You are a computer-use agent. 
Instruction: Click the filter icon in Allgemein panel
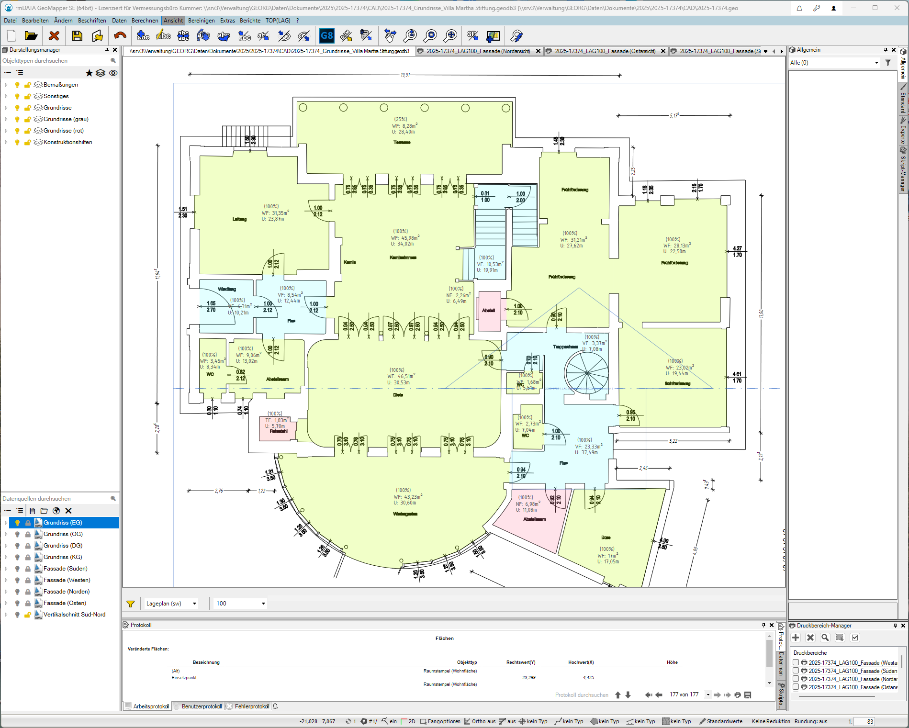pos(888,63)
